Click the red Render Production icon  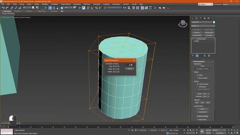pos(168,8)
